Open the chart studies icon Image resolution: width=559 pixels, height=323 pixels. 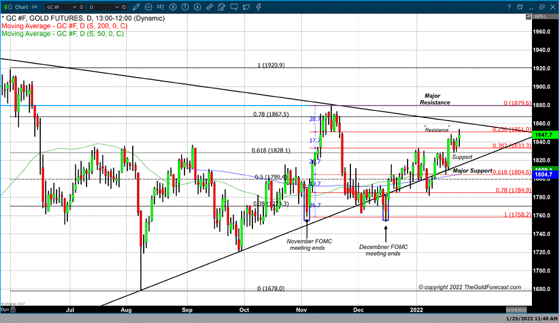(148, 7)
